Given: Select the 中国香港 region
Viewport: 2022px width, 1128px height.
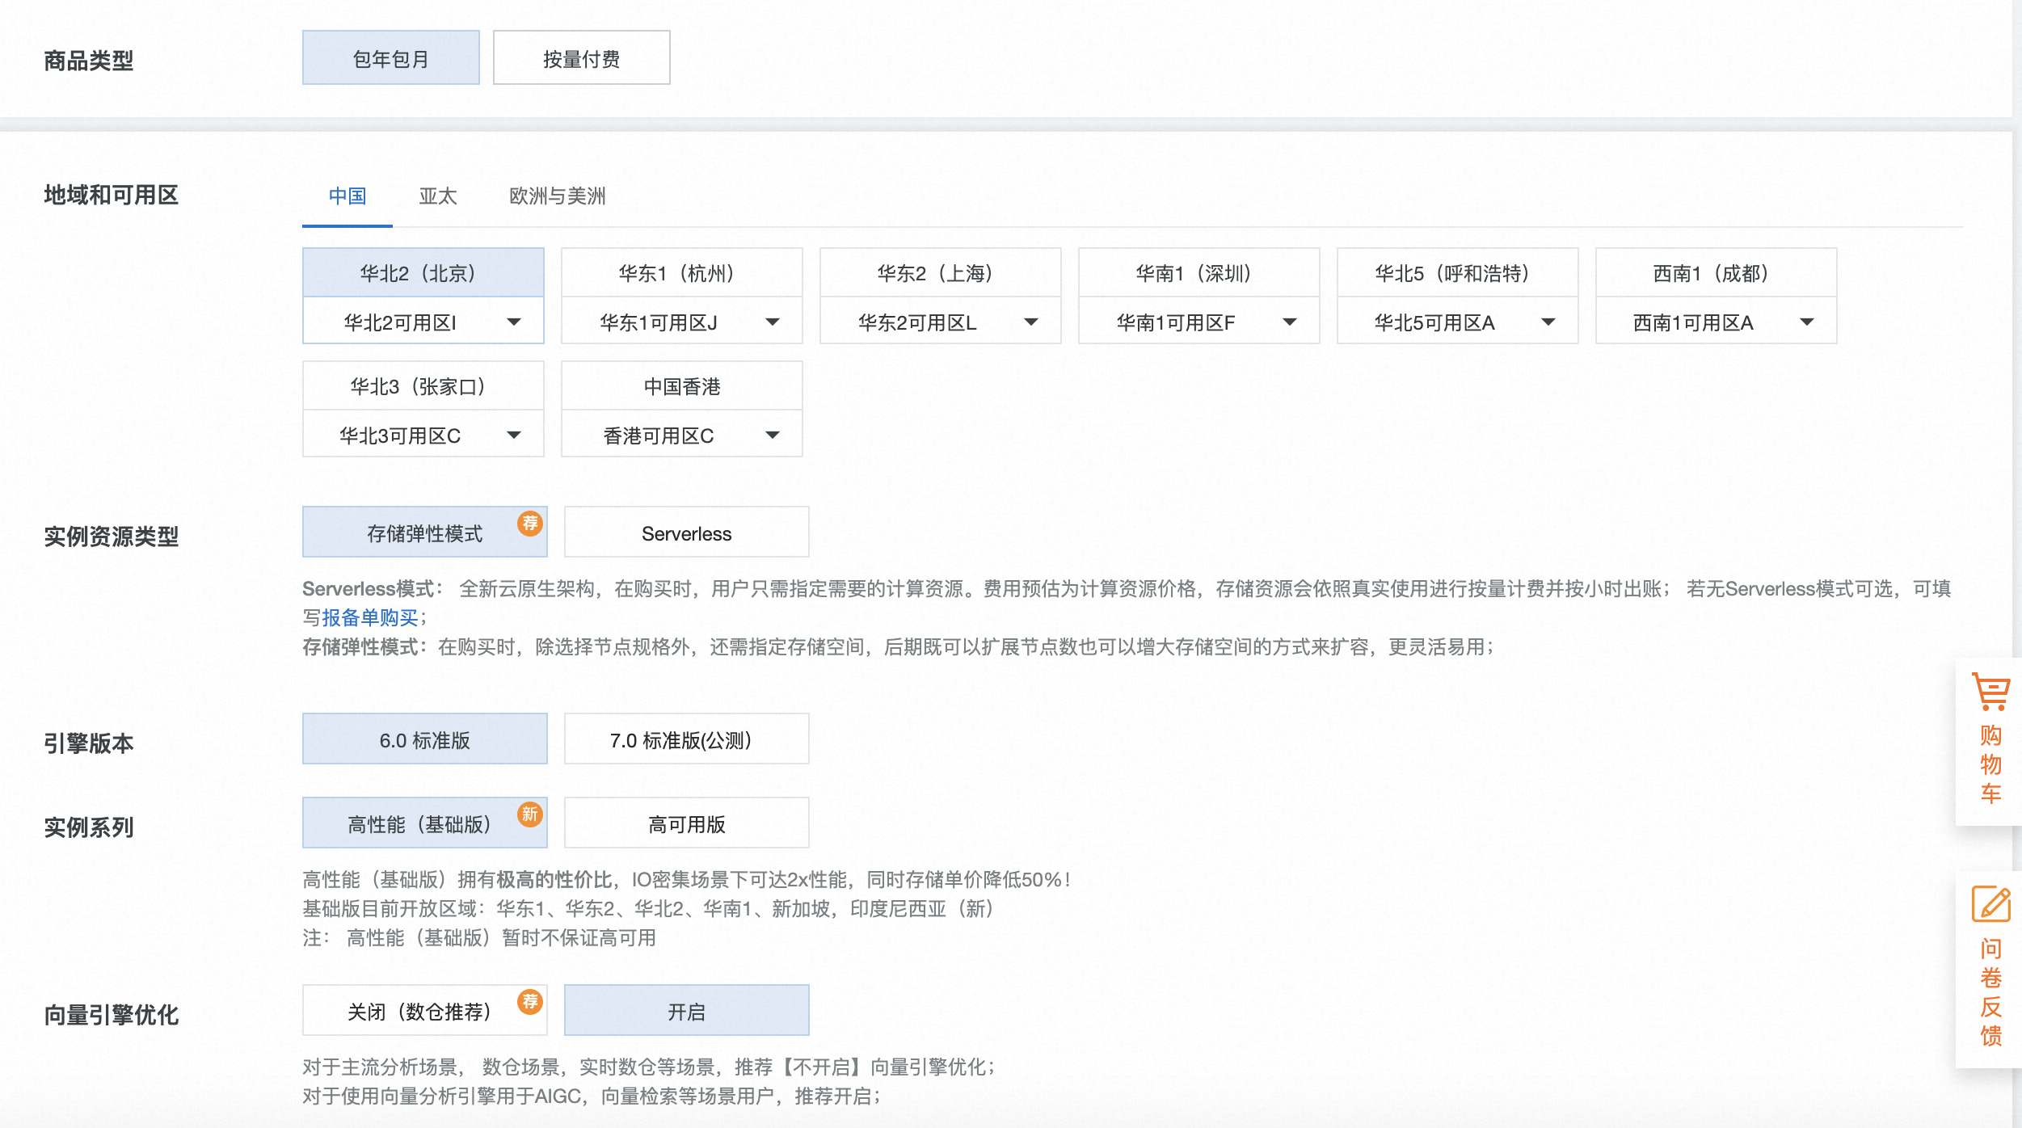Looking at the screenshot, I should tap(681, 385).
